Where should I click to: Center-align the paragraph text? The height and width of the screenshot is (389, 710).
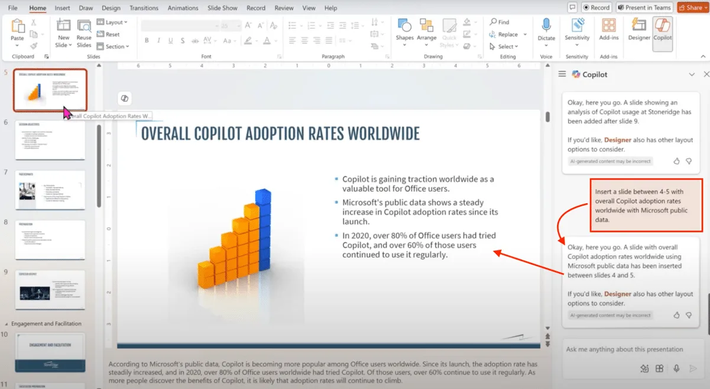[306, 41]
